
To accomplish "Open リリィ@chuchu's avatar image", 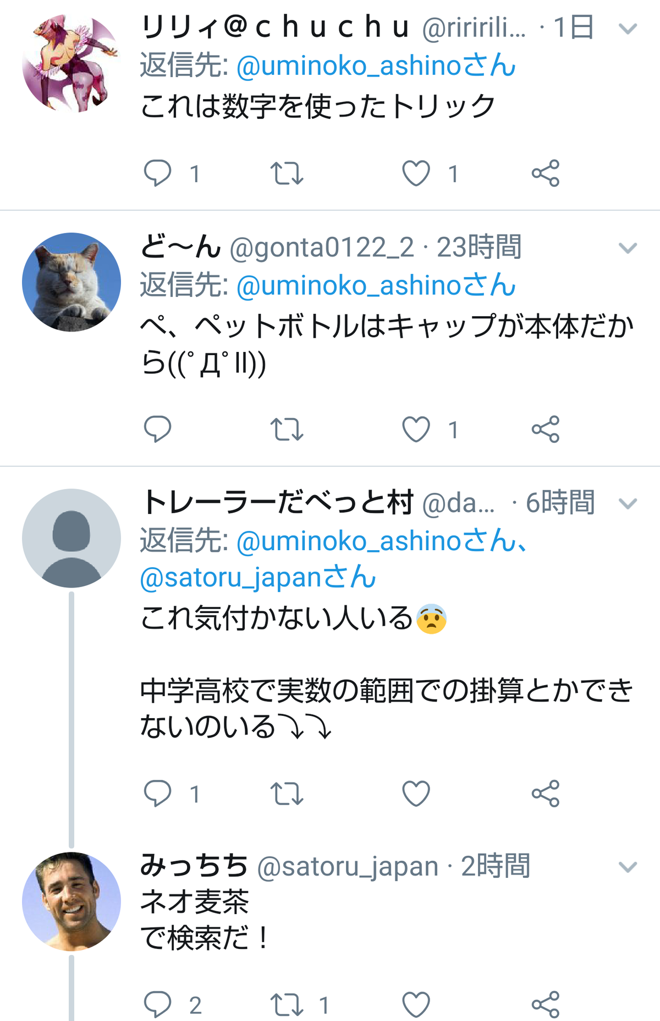I will click(71, 62).
